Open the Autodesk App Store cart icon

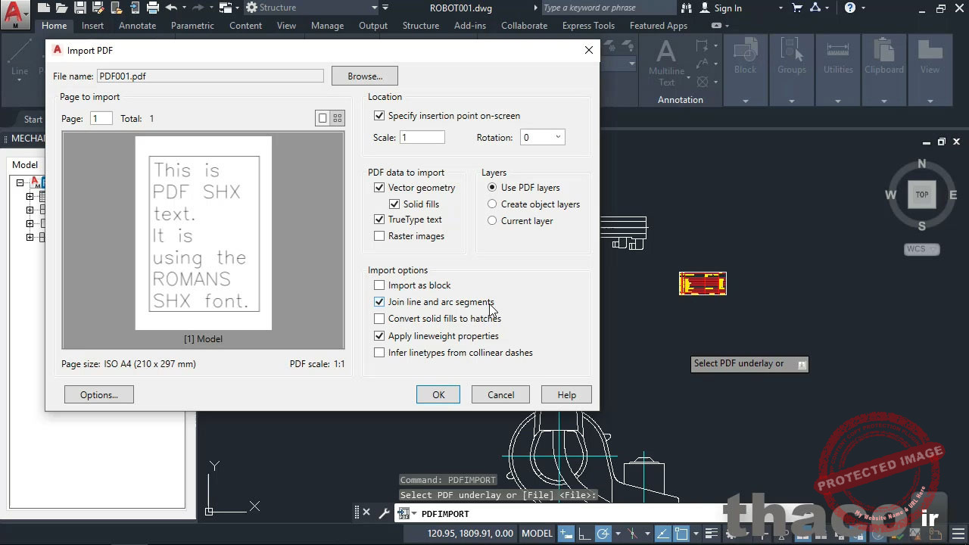click(x=797, y=8)
